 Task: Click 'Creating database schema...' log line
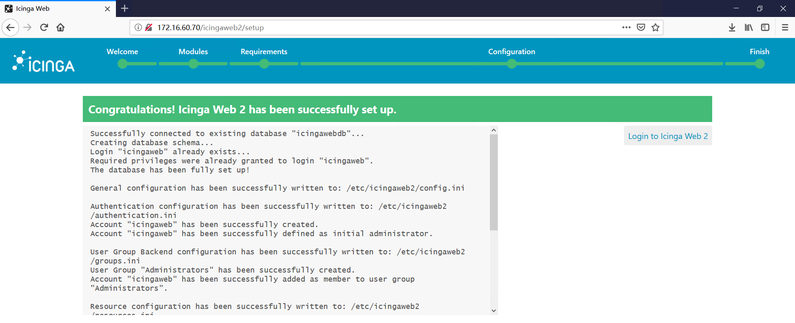pos(152,143)
